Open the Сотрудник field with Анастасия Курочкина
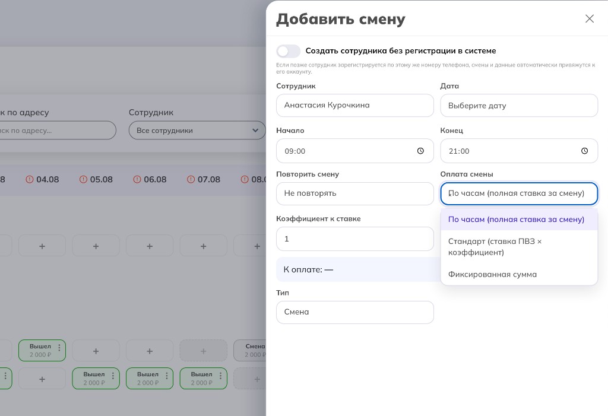This screenshot has height=416, width=608. point(355,106)
